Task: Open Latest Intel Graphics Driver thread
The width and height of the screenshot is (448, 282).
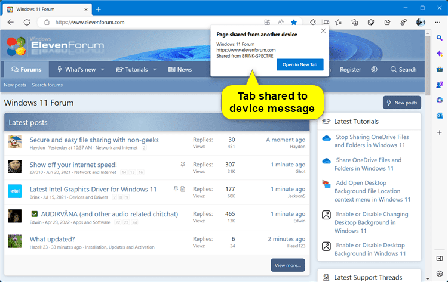Action: (x=93, y=190)
